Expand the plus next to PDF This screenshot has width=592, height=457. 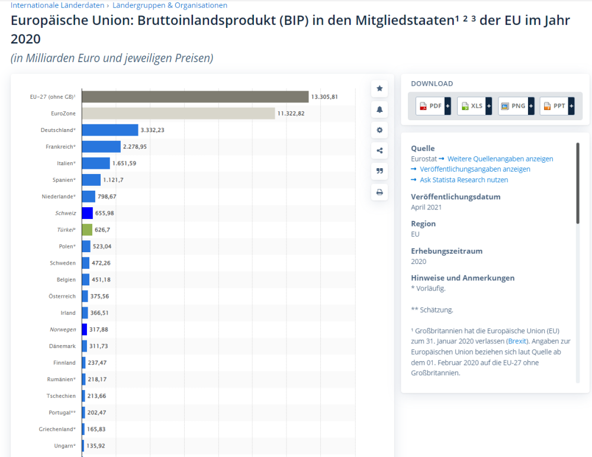(448, 106)
